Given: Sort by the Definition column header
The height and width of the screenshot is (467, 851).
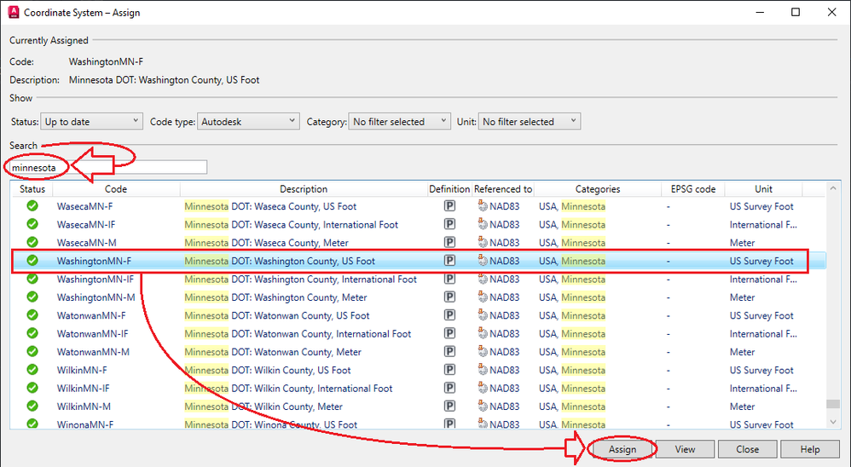Looking at the screenshot, I should [x=449, y=188].
